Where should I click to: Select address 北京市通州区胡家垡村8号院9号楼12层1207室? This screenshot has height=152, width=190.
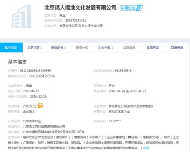click(x=54, y=132)
